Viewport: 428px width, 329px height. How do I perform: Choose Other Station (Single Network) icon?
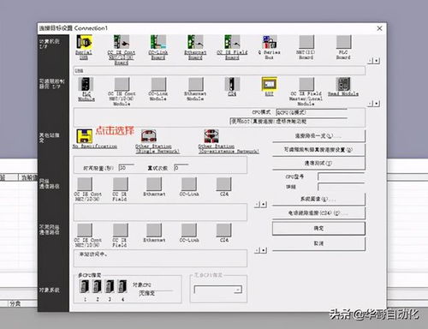point(149,136)
